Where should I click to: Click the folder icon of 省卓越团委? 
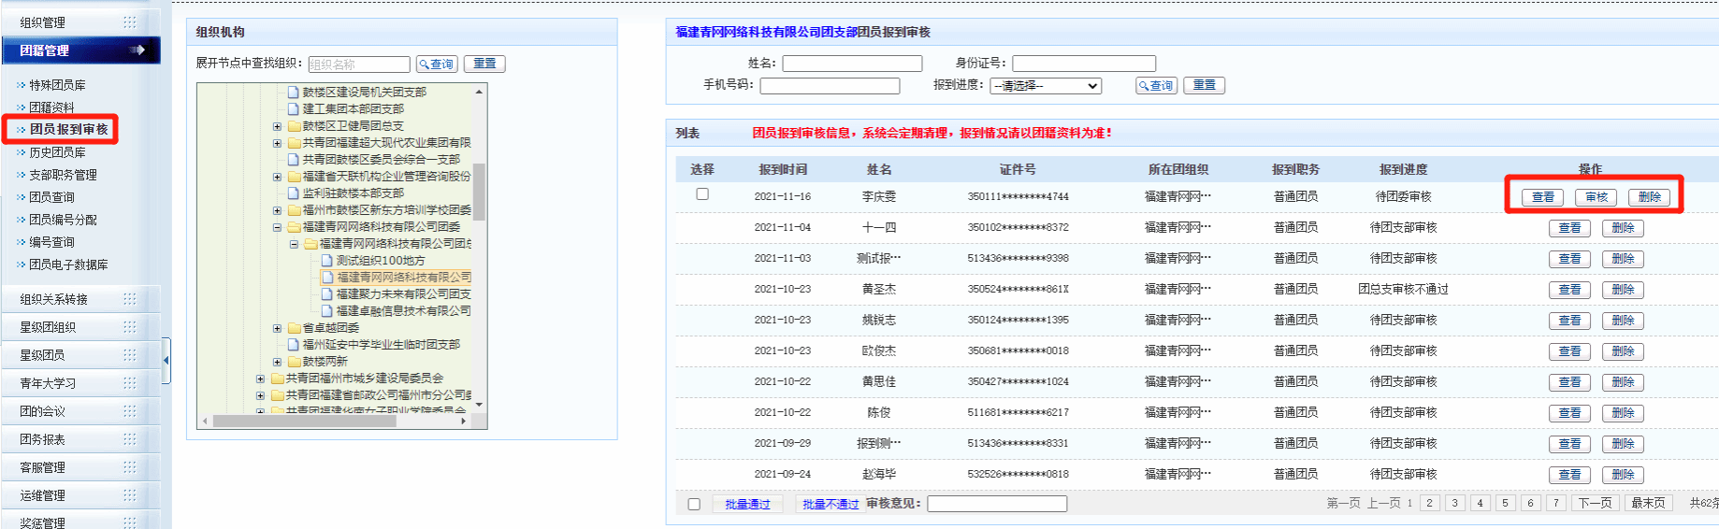click(294, 328)
